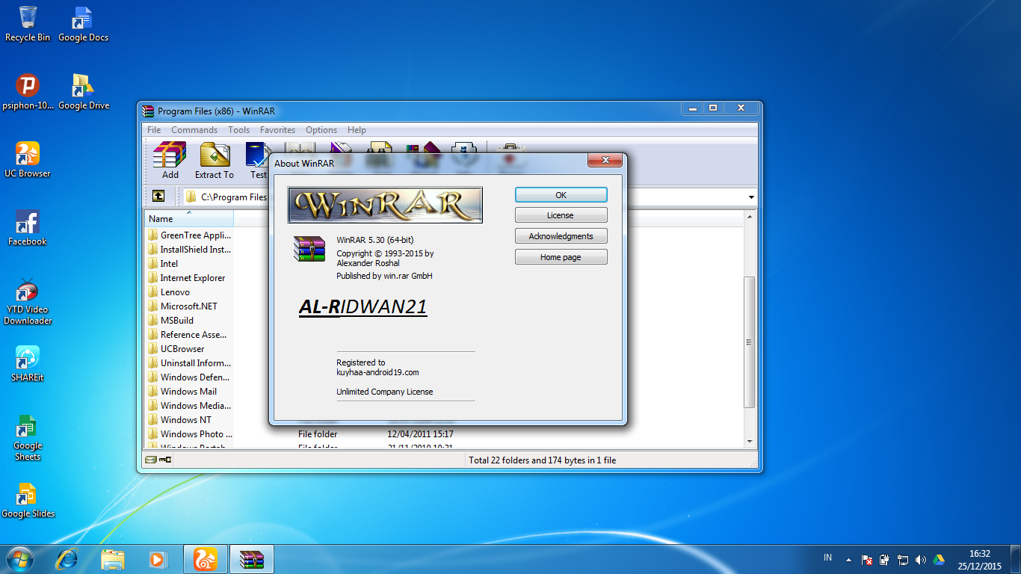This screenshot has height=574, width=1021.
Task: Open Windows Explorer from the taskbar
Action: coord(113,559)
